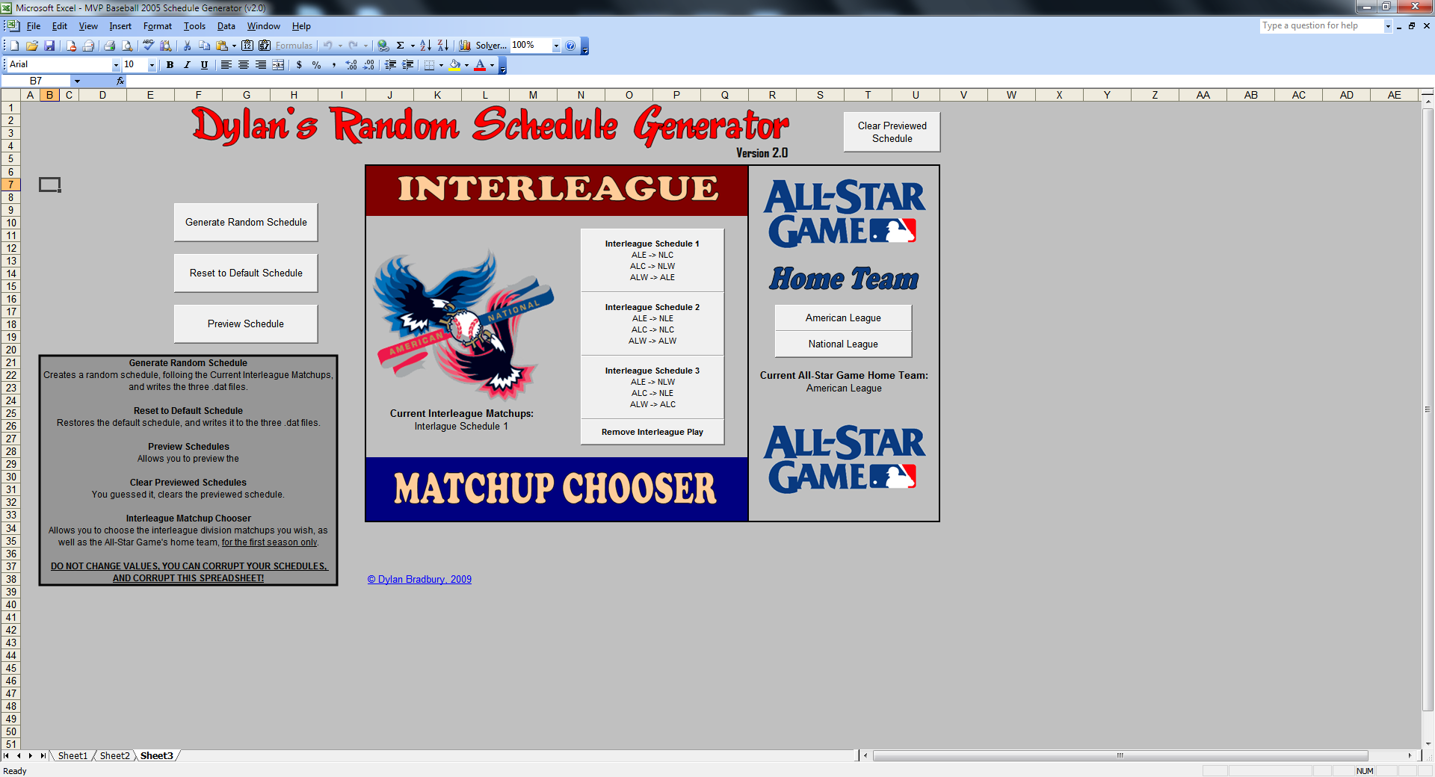Open the Tools menu

pos(194,26)
